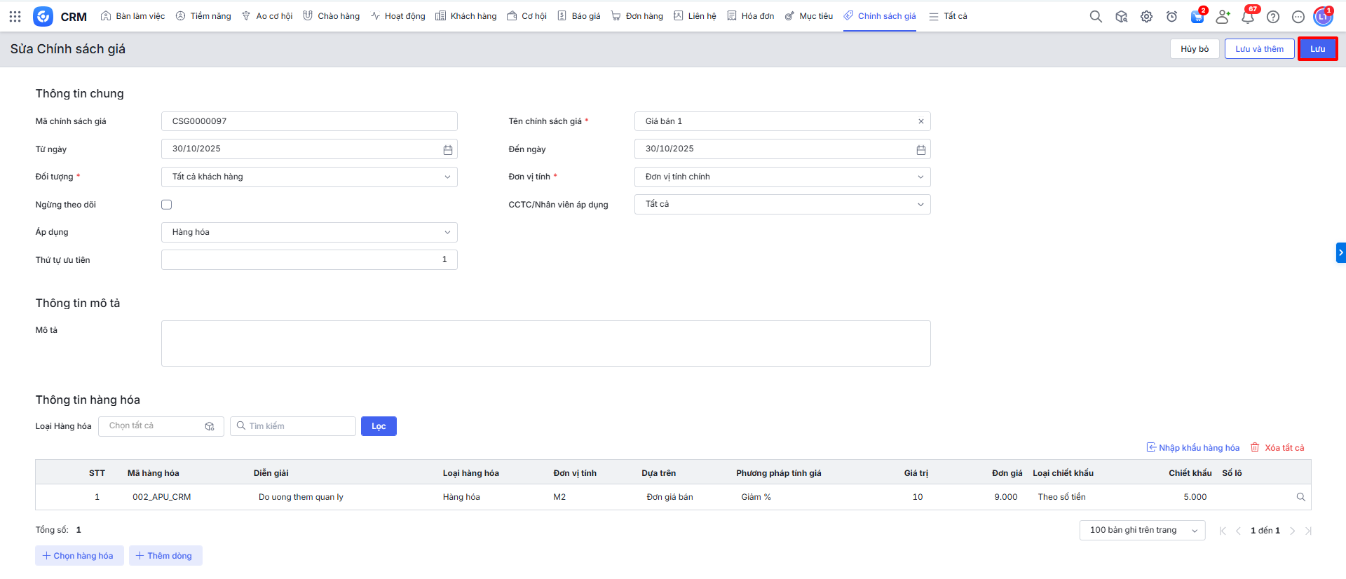Open the settings gear icon
The height and width of the screenshot is (579, 1346).
click(1146, 16)
